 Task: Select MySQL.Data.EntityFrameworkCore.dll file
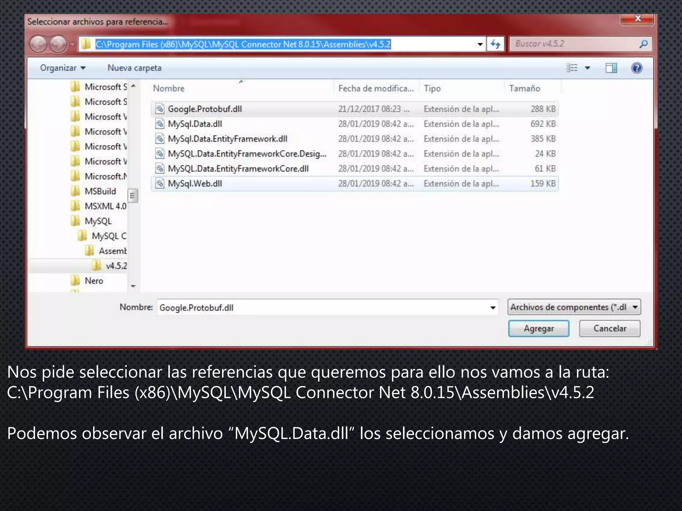click(x=355, y=169)
